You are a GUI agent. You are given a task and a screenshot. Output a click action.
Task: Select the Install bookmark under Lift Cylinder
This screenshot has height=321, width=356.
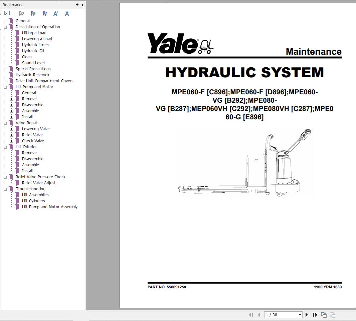coord(27,171)
